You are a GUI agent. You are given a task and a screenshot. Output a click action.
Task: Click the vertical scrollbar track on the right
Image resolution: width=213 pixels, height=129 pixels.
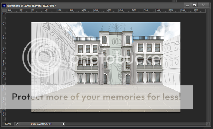tap(208, 67)
